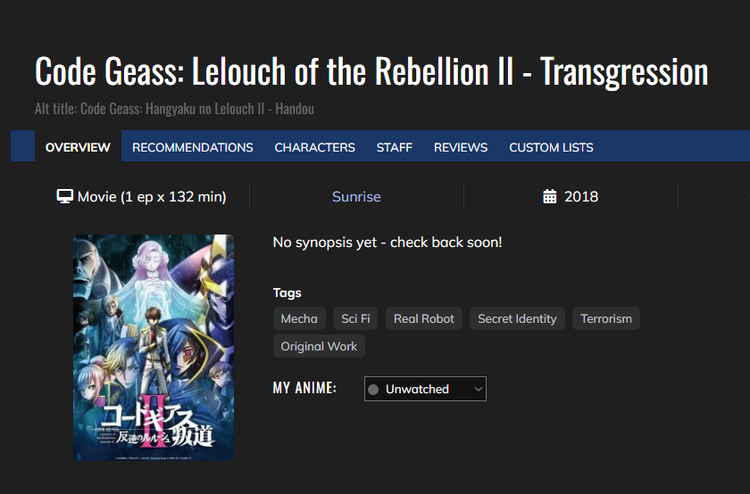Viewport: 750px width, 494px height.
Task: Click the Code Geass movie poster
Action: tap(154, 348)
